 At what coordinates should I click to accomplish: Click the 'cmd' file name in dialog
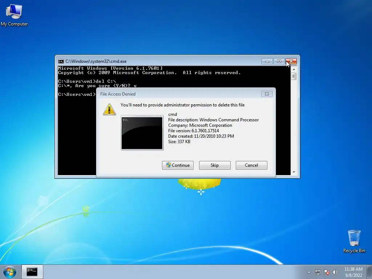click(x=173, y=114)
